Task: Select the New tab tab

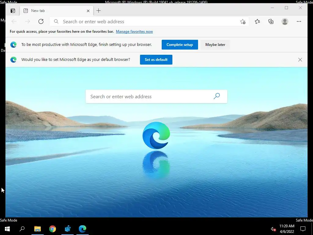Action: (x=57, y=11)
